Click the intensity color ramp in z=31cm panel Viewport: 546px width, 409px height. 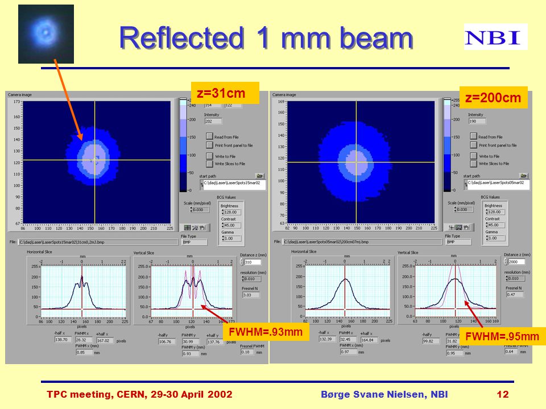click(183, 145)
